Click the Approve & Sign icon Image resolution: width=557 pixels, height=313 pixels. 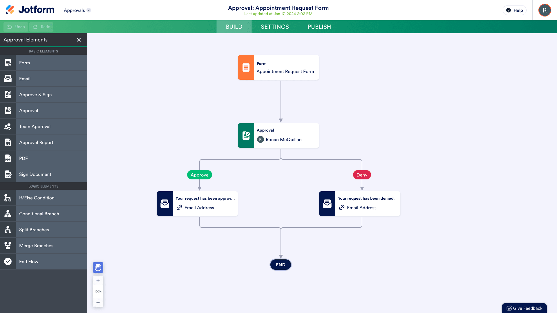(x=8, y=94)
